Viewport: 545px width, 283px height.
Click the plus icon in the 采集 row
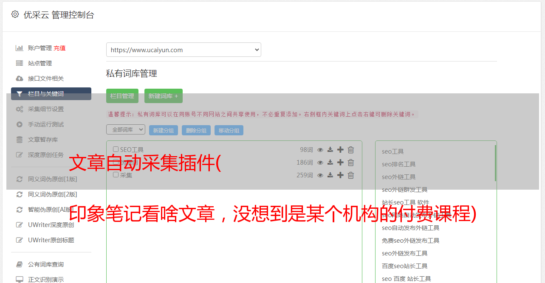340,175
